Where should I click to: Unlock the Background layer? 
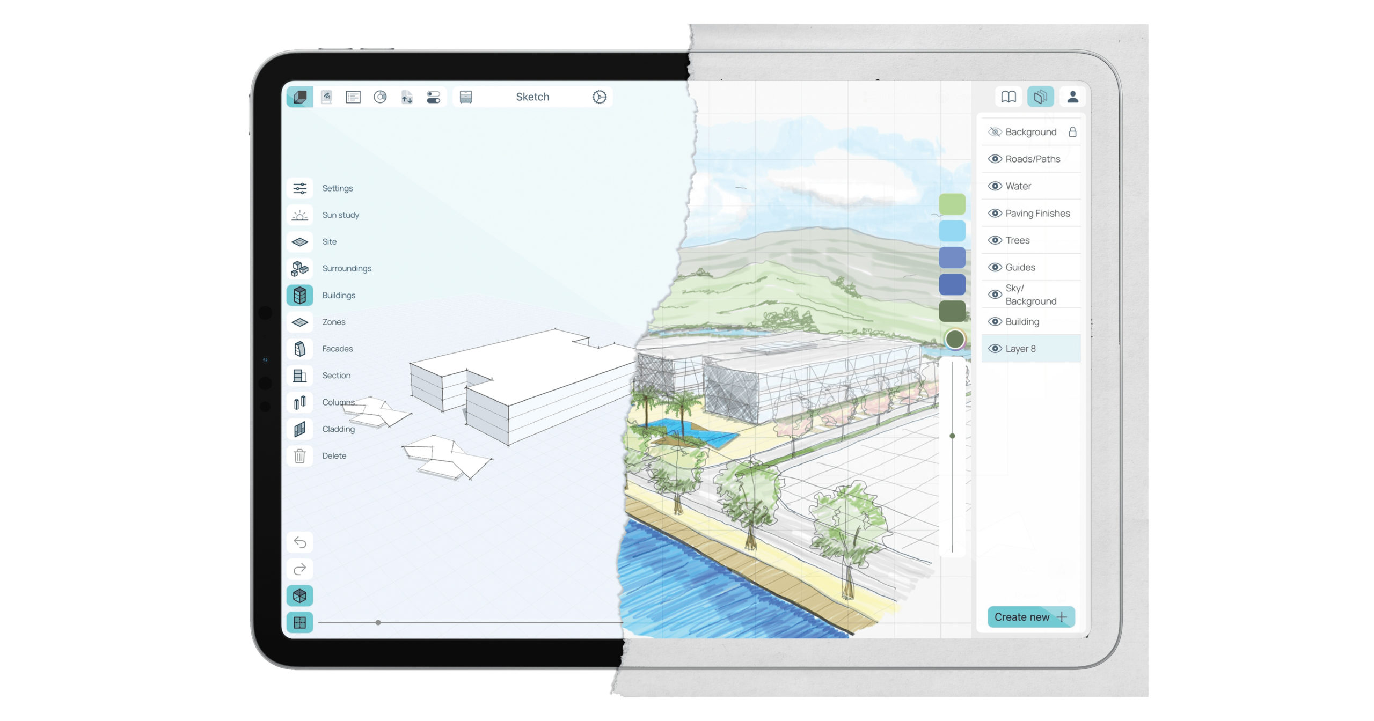pos(1073,131)
